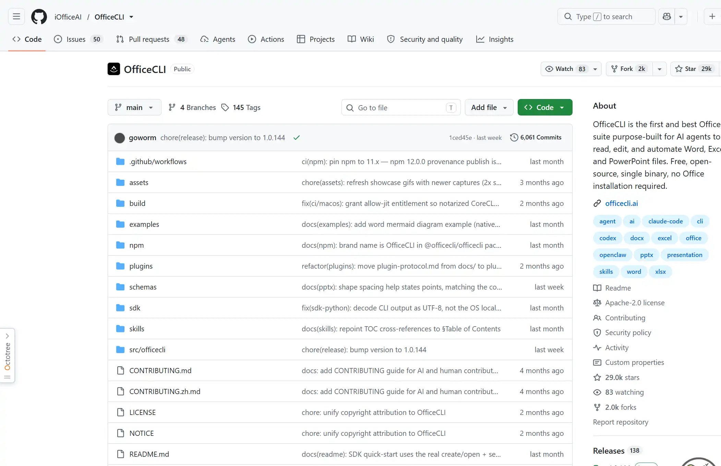Open the schemas folder
The width and height of the screenshot is (721, 466).
(143, 287)
